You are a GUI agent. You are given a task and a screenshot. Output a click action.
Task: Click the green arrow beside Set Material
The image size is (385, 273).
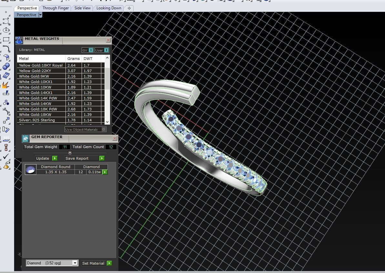(109, 263)
